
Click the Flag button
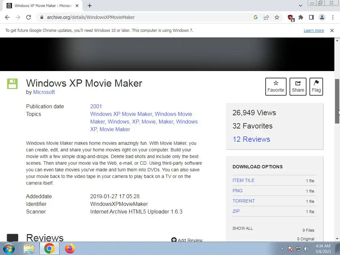click(x=316, y=87)
